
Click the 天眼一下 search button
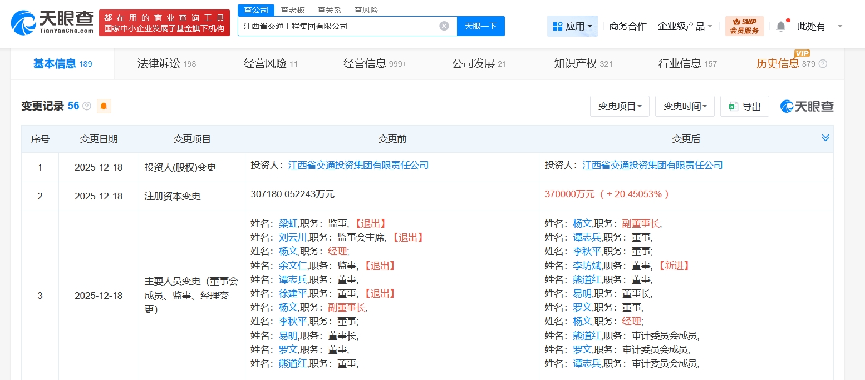[x=480, y=26]
